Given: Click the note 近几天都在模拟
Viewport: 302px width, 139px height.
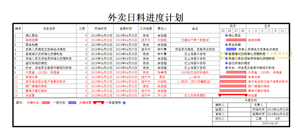Looking at the screenshot, I should [x=195, y=95].
